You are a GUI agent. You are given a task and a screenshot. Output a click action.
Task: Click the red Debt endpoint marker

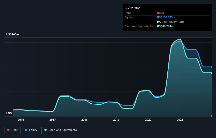coord(212,116)
